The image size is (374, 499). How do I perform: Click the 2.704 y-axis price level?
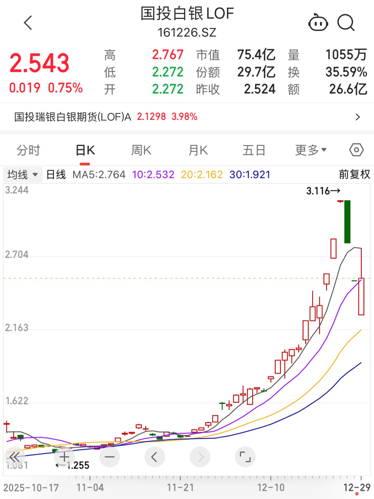click(17, 254)
